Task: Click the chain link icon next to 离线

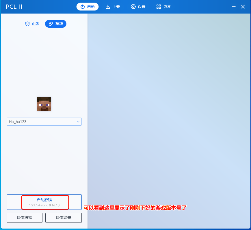Action: pos(51,24)
